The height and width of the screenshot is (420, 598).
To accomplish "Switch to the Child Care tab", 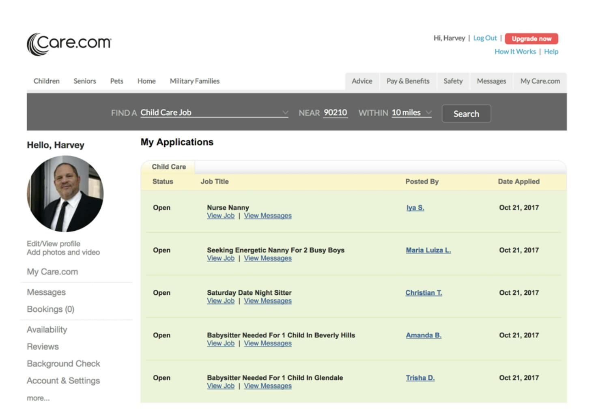I will pos(169,167).
